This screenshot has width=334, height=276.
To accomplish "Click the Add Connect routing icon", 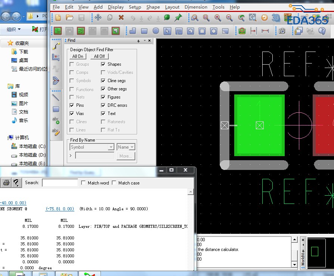I will 56,46.
